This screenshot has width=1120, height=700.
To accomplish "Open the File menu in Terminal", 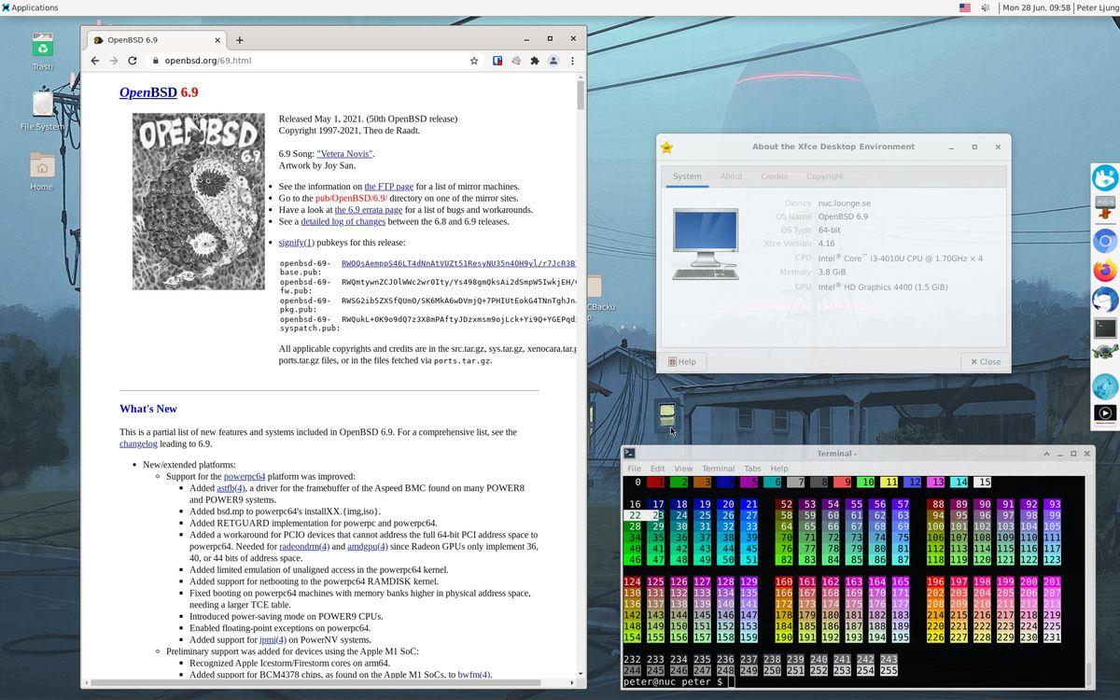I will tap(634, 469).
